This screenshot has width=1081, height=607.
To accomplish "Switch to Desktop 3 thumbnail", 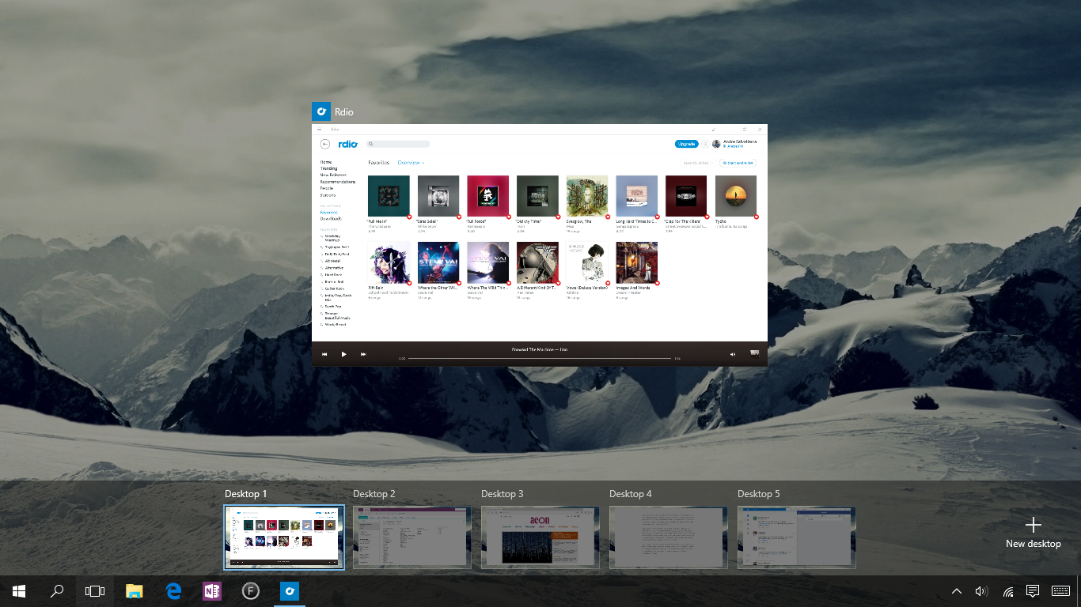I will tap(540, 537).
